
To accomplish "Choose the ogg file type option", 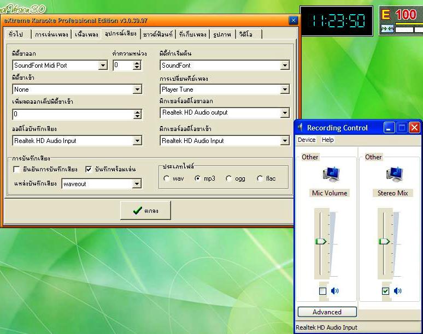I will 229,178.
